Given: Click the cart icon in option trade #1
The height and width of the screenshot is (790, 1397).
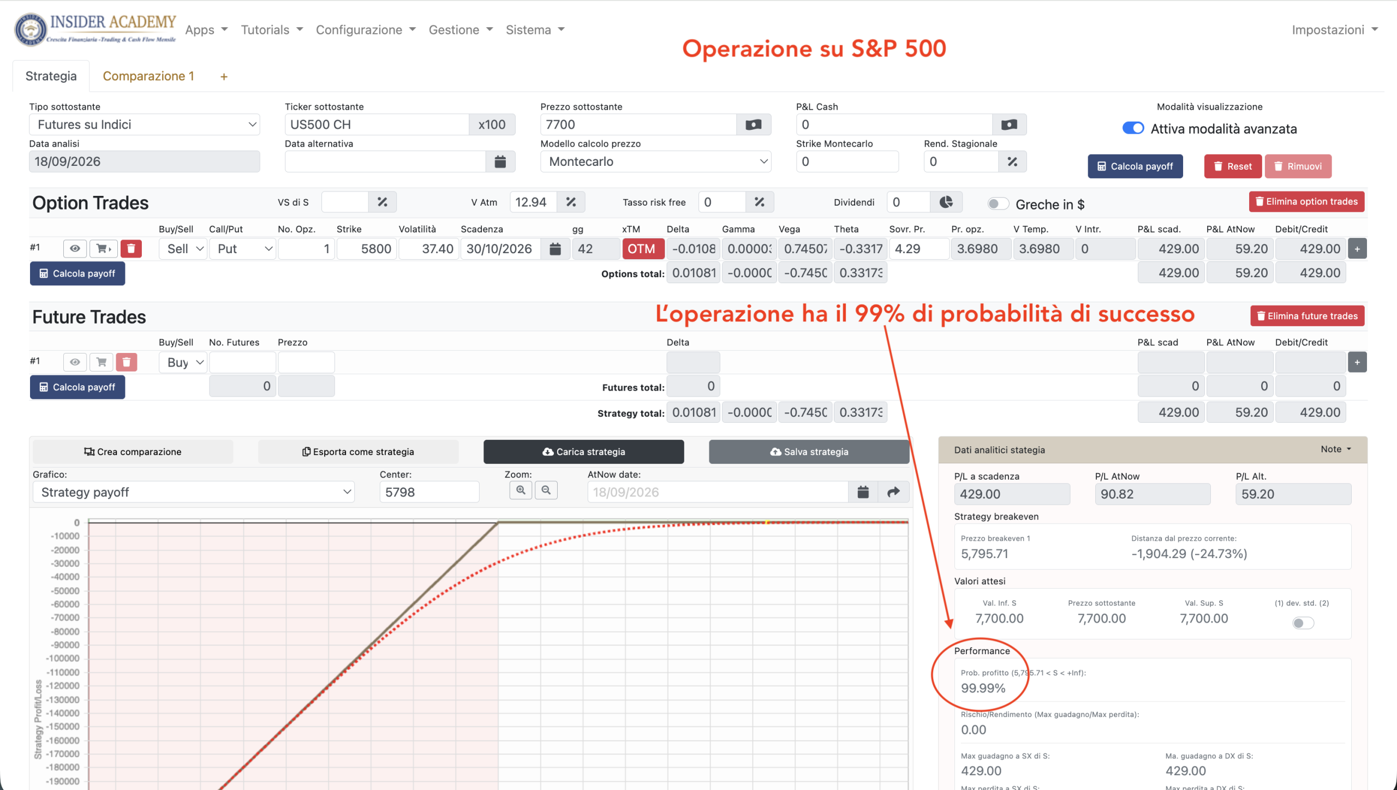Looking at the screenshot, I should [103, 249].
